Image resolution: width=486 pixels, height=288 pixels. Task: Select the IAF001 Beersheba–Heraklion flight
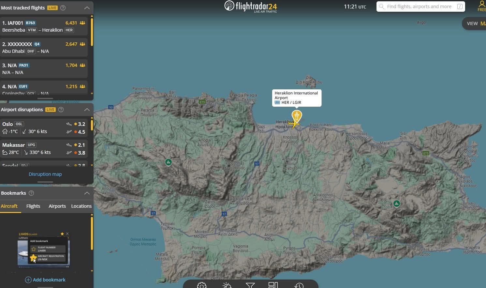(44, 26)
